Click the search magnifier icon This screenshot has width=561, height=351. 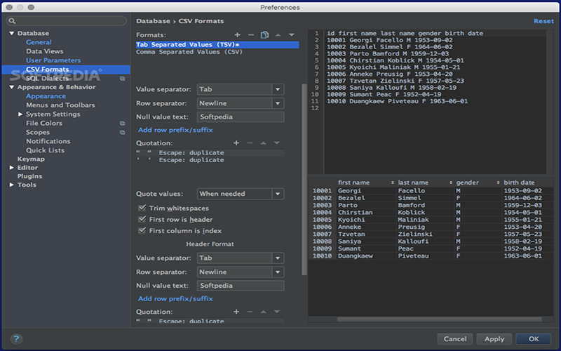[12, 21]
